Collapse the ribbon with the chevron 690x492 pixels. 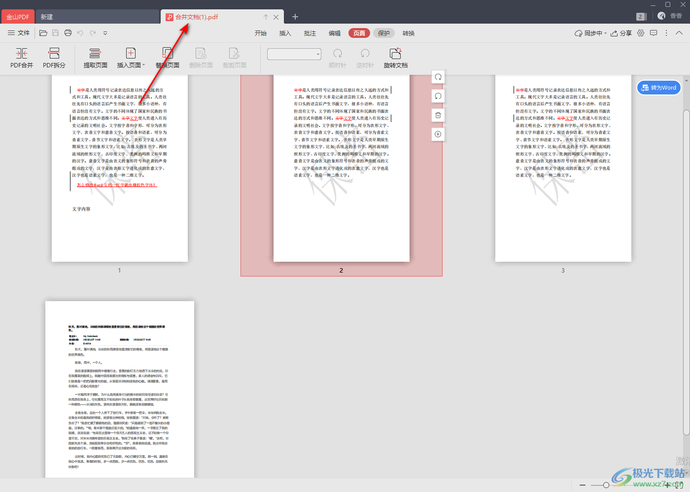click(679, 33)
